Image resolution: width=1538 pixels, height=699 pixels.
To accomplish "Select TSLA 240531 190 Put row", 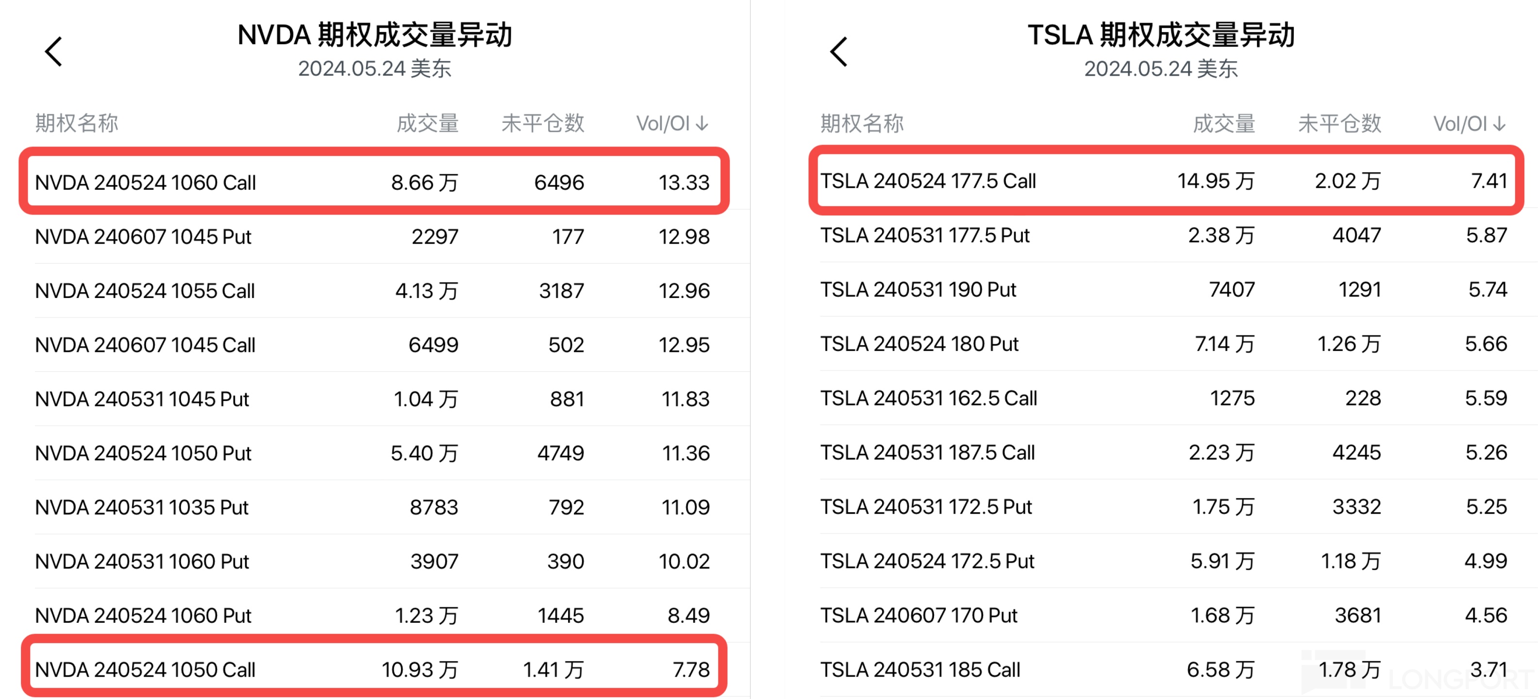I will click(918, 290).
